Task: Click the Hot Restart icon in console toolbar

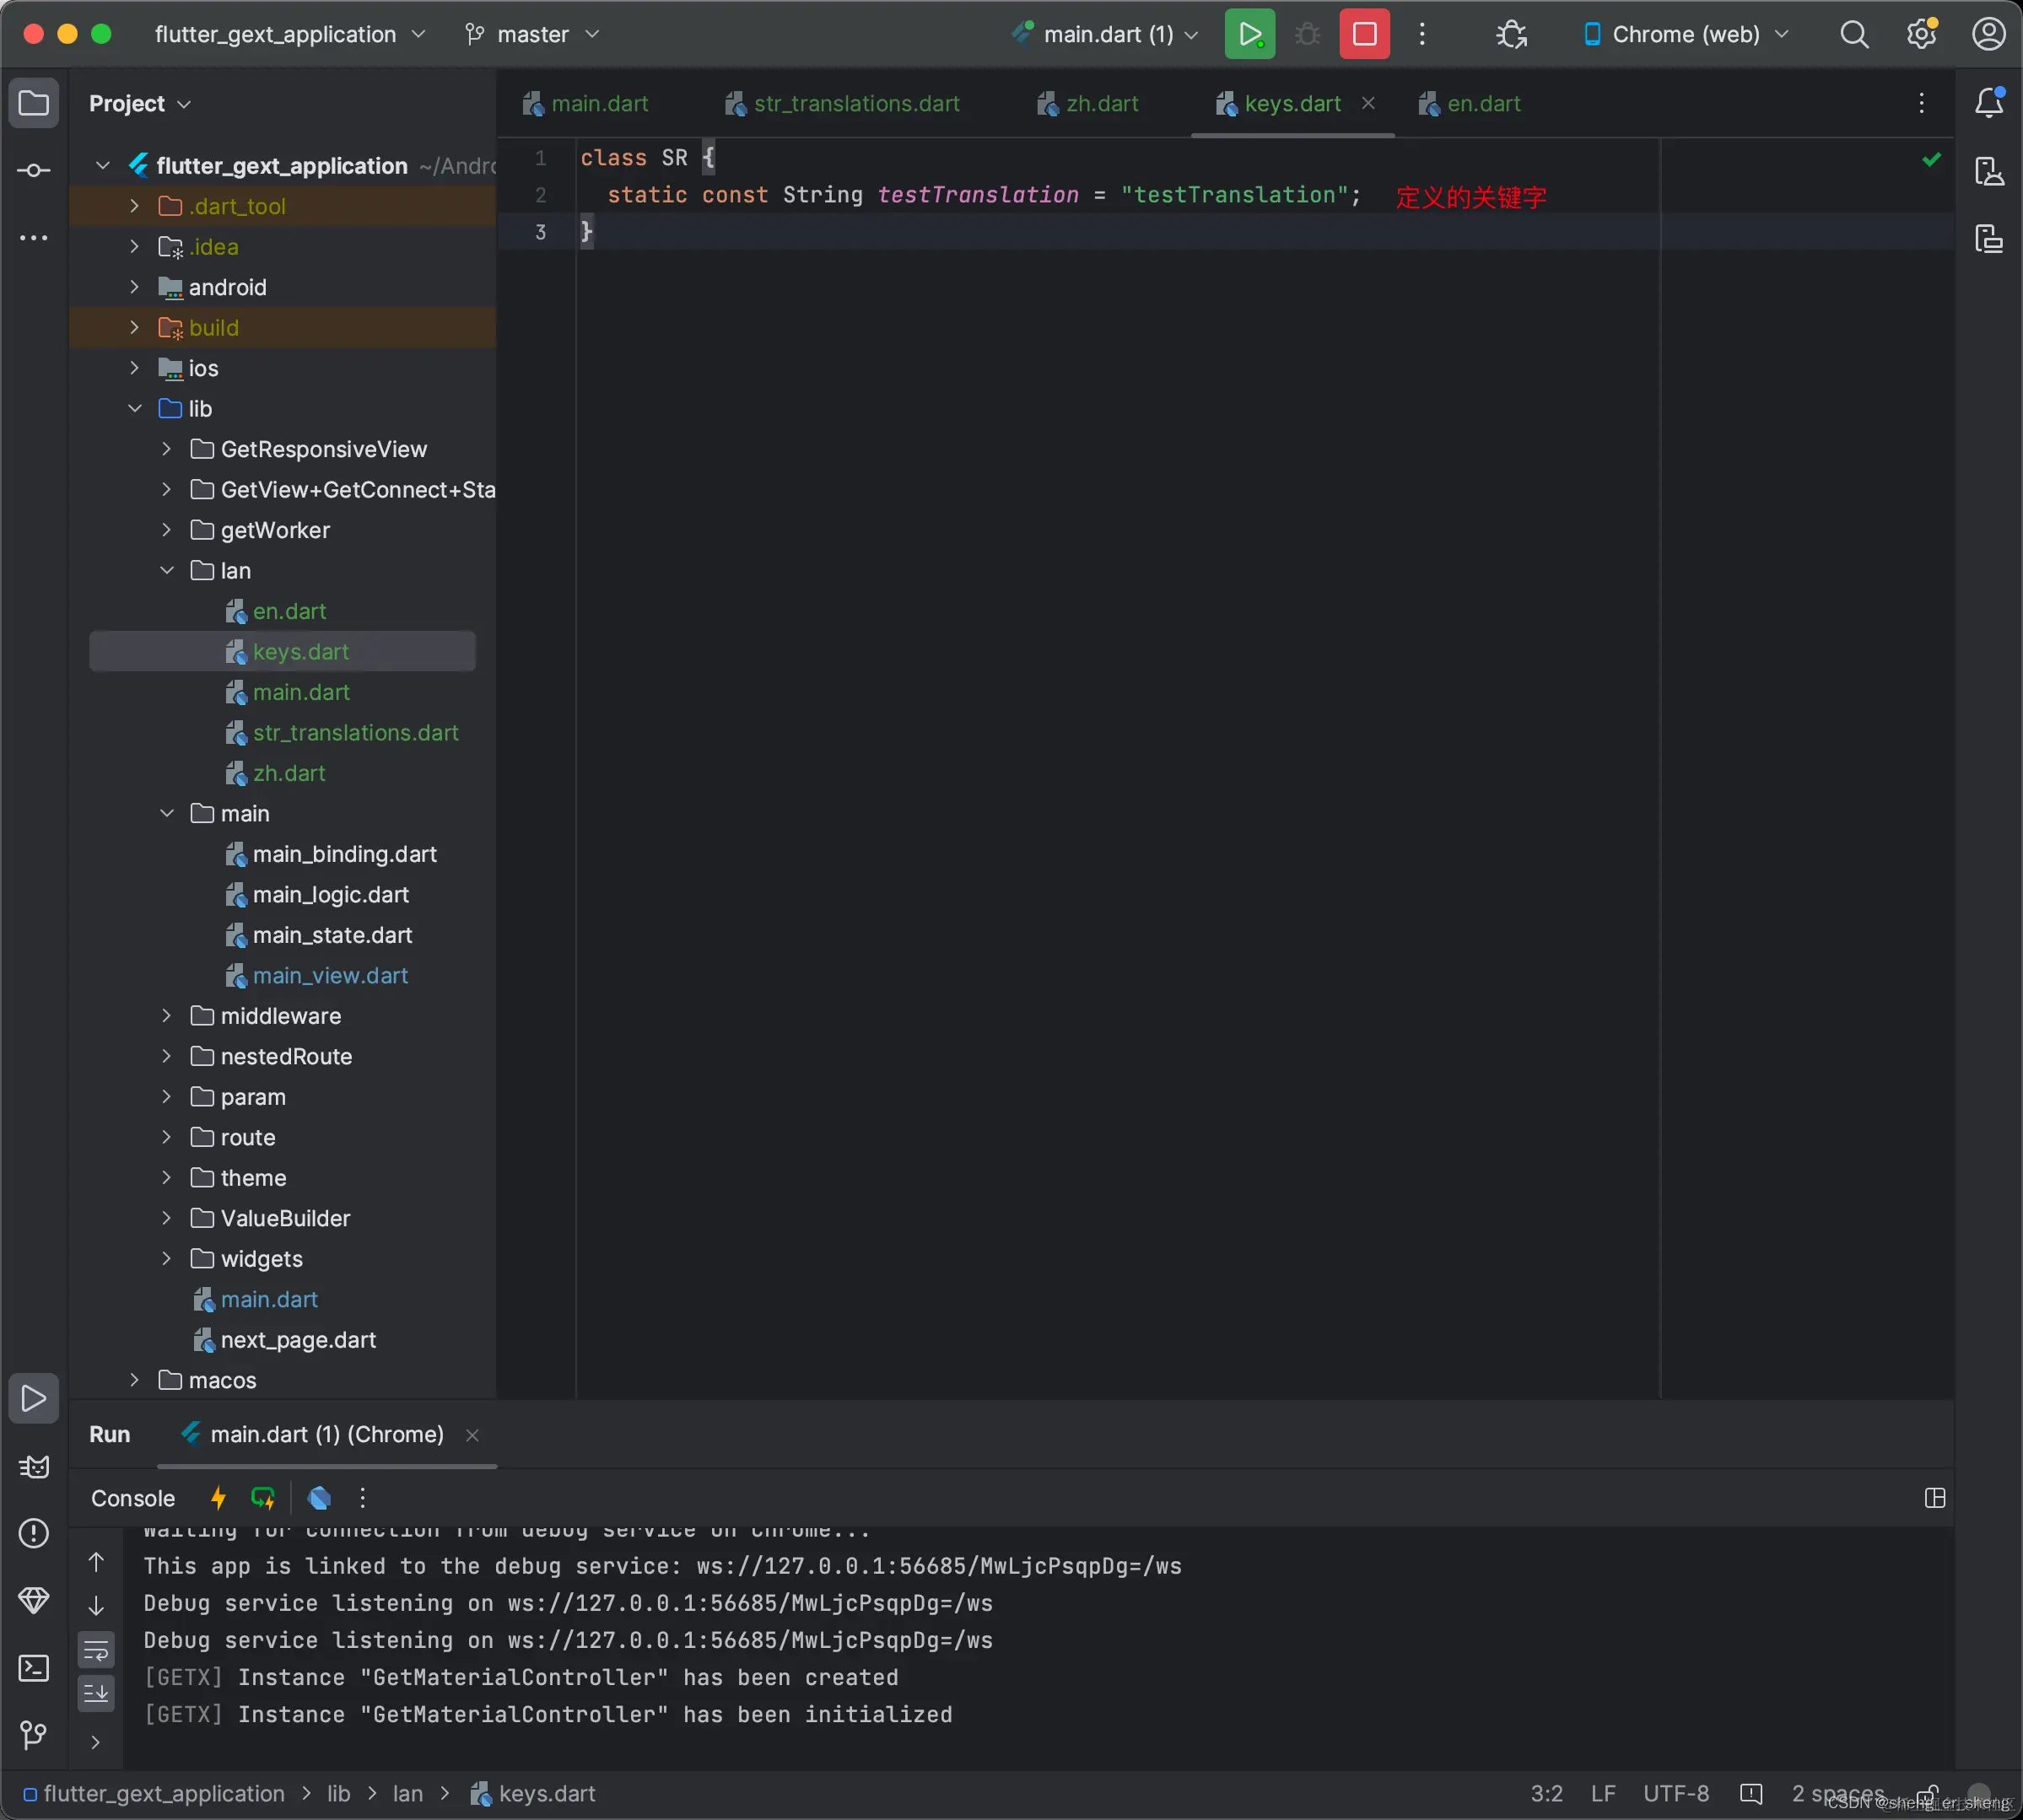Action: (263, 1497)
